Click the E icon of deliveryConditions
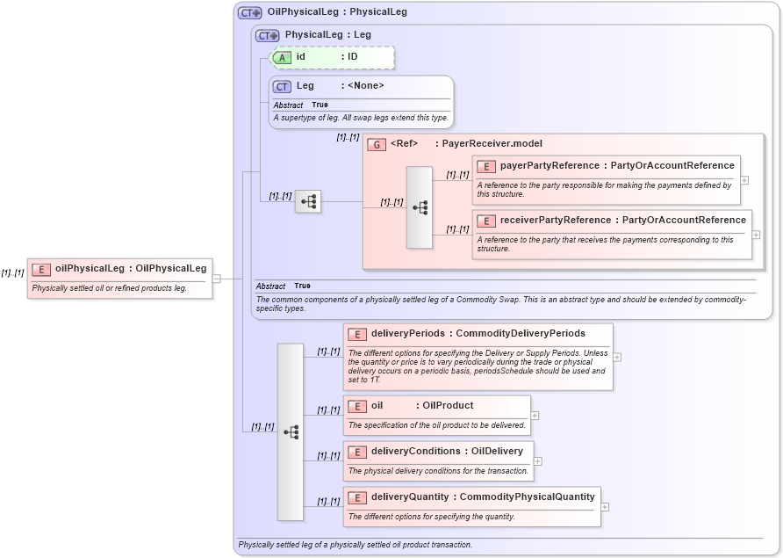This screenshot has width=783, height=558. tap(357, 453)
